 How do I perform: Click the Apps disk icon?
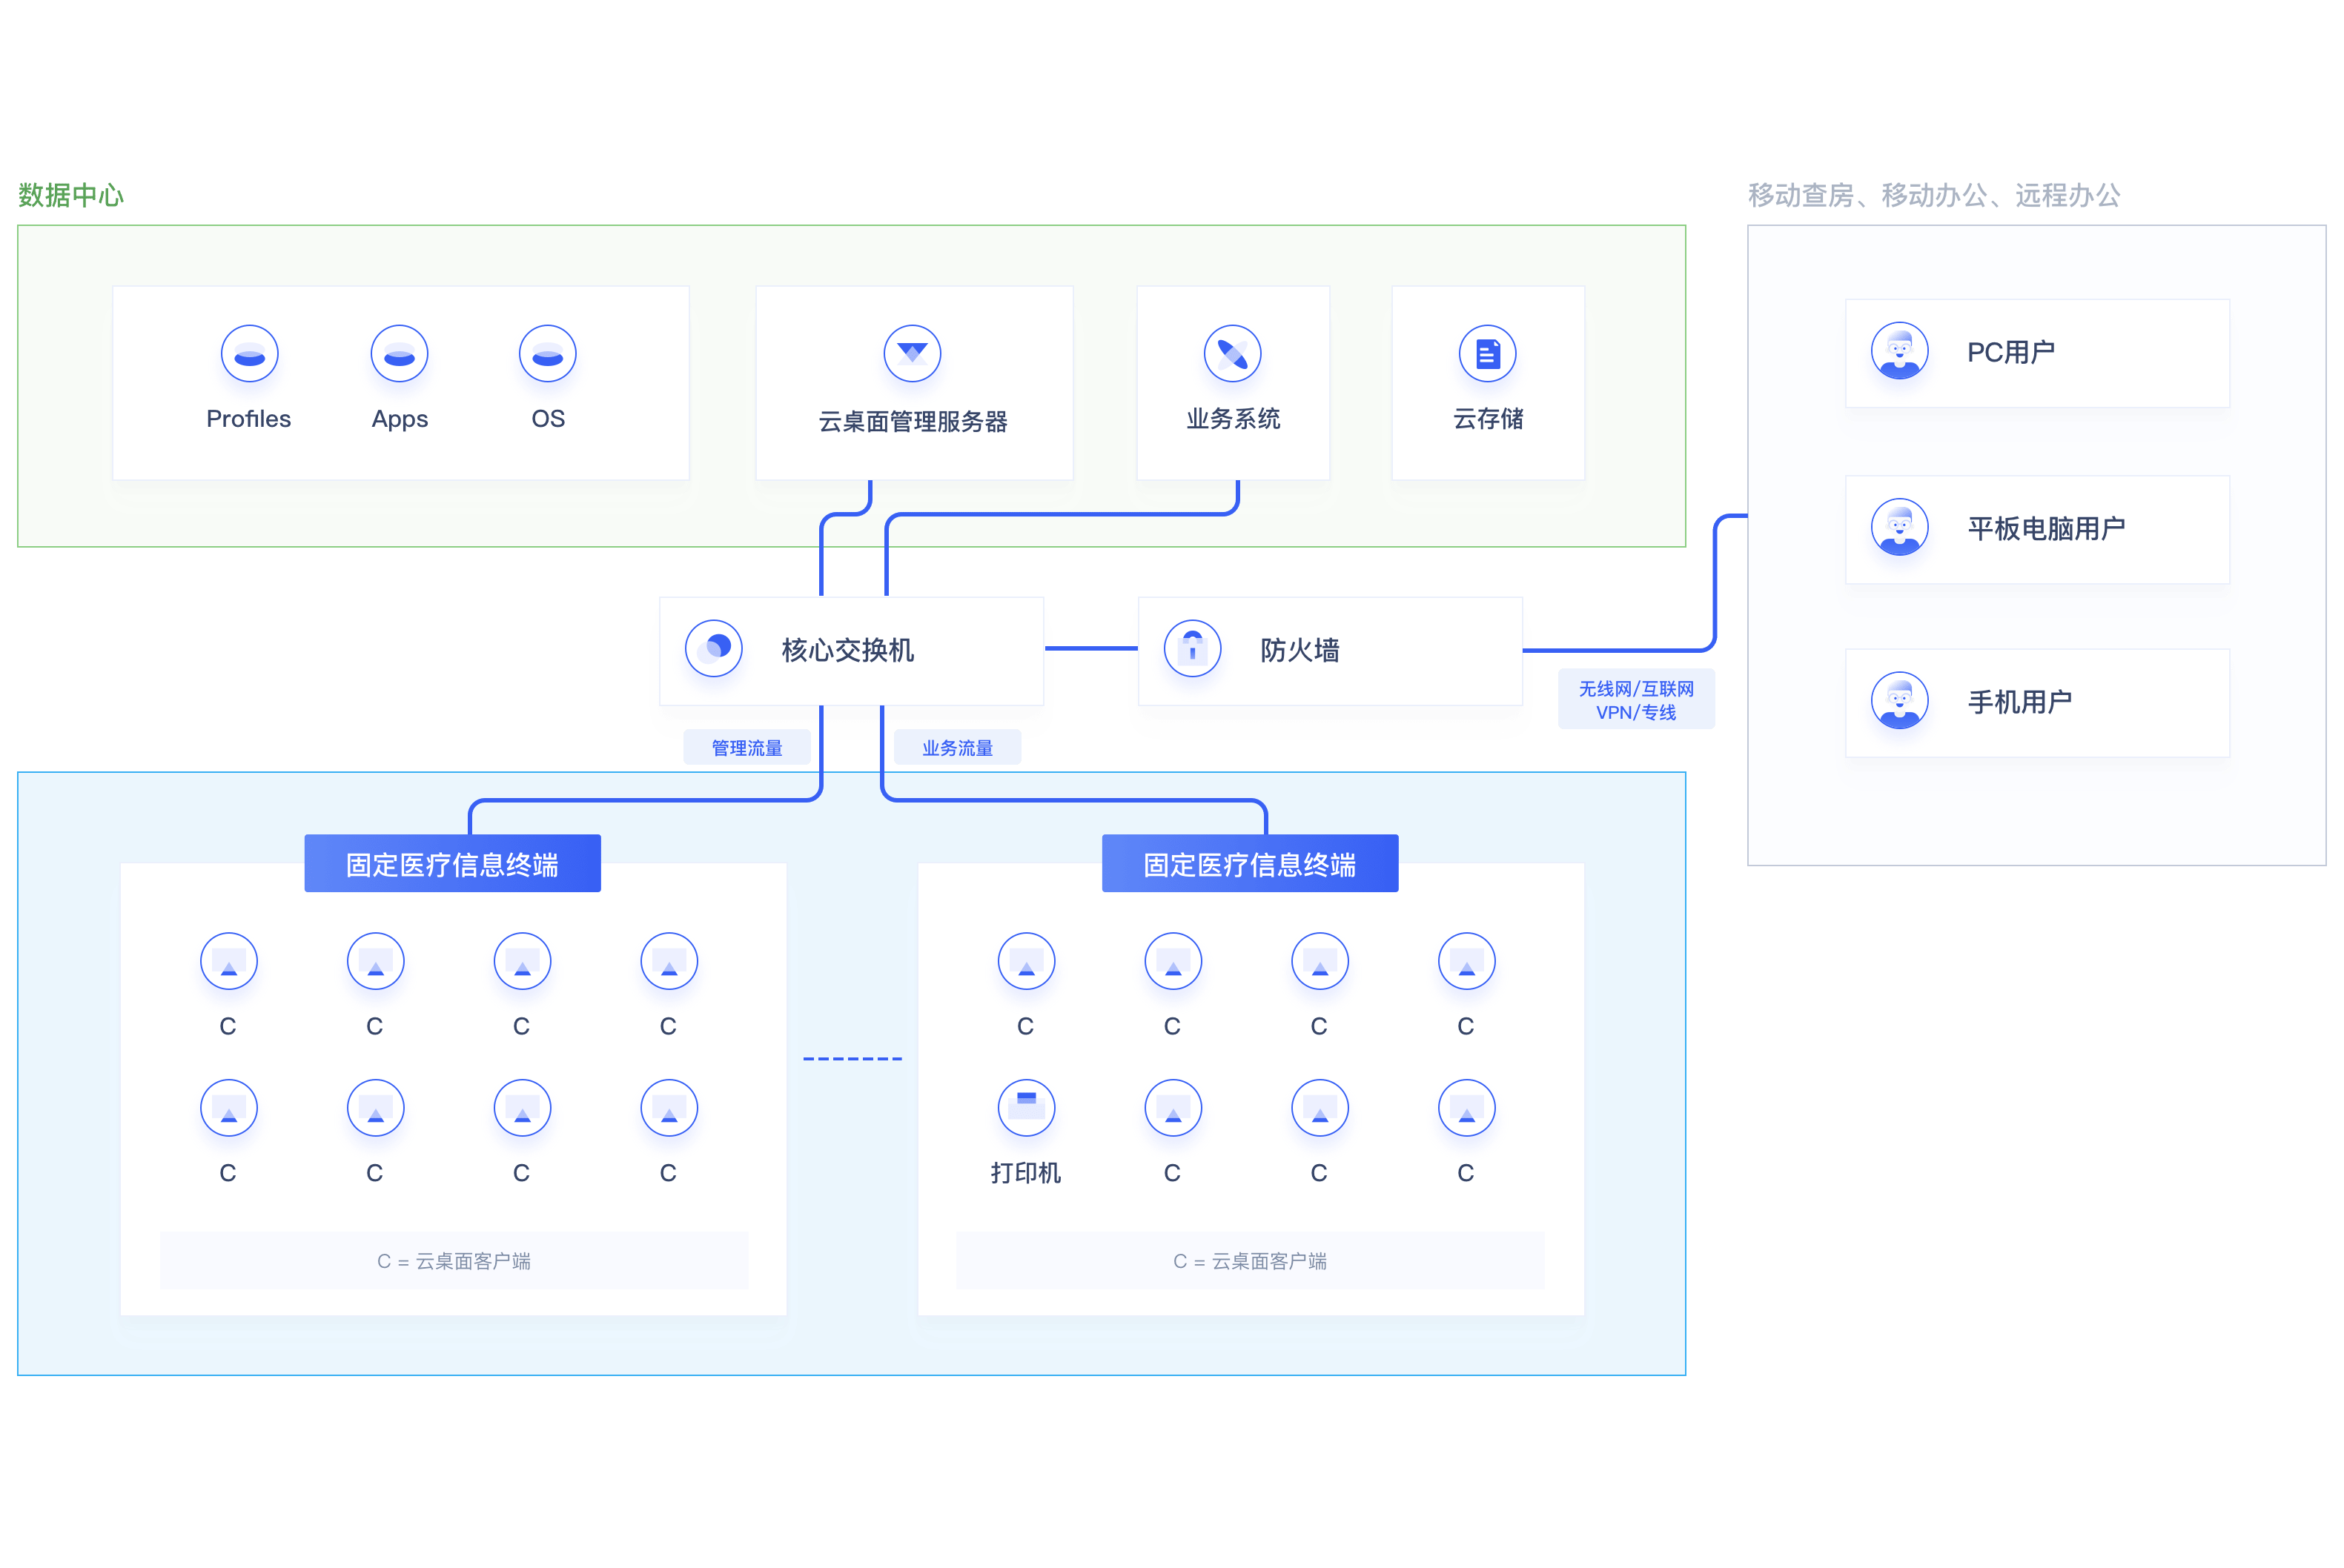point(399,354)
